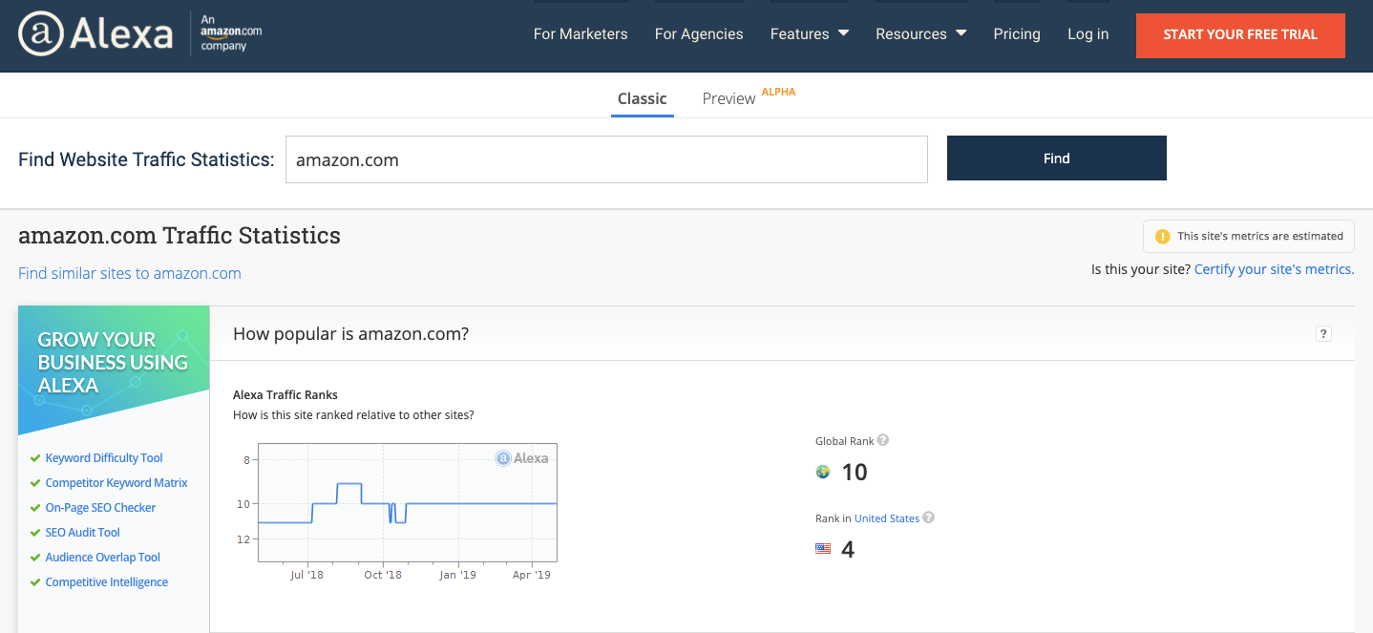This screenshot has height=633, width=1373.
Task: Open the help question mark in the popularity panel
Action: 1323,333
